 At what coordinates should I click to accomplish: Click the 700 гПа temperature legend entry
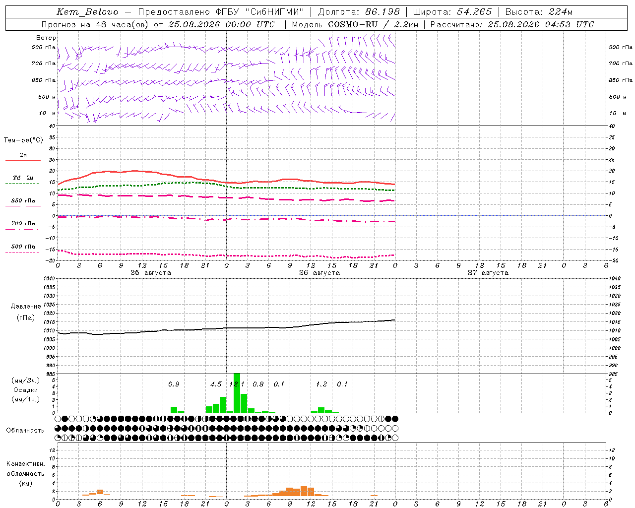tap(23, 223)
